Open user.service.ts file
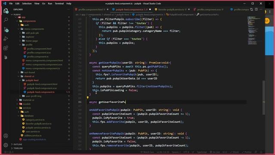Image resolution: width=275 pixels, height=155 pixels. [x=33, y=132]
